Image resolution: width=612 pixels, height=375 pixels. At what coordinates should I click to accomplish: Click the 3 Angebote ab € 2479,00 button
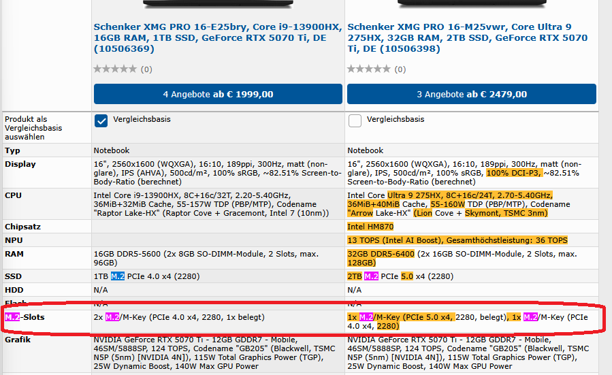(472, 94)
